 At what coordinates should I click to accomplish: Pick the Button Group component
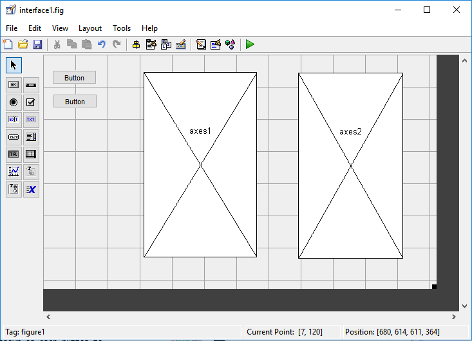[14, 189]
